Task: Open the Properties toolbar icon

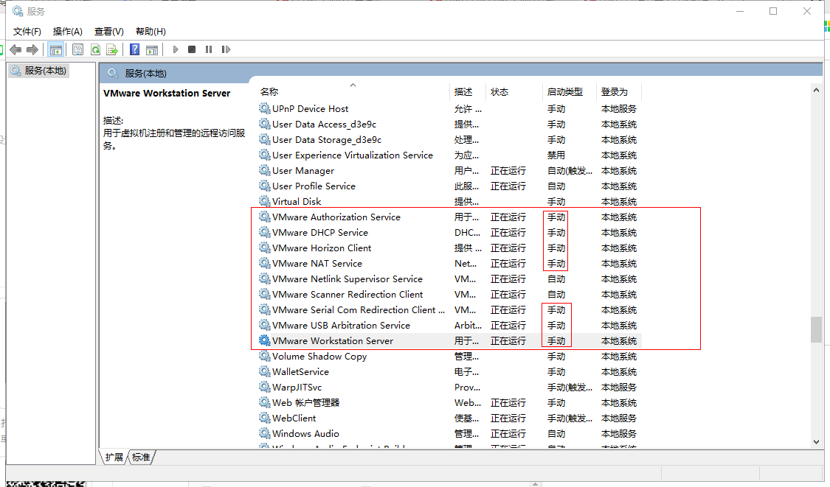Action: 77,49
